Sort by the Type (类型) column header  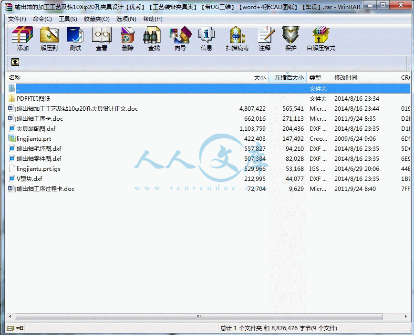(x=319, y=78)
